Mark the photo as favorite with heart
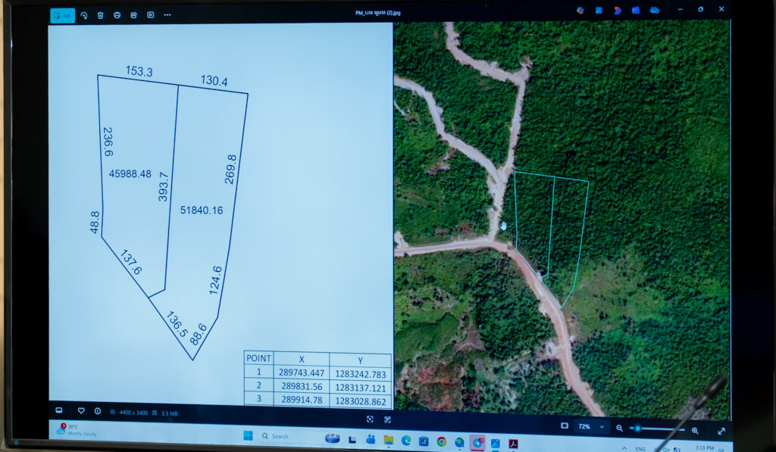Screen dimensions: 776x452 pyautogui.click(x=81, y=411)
